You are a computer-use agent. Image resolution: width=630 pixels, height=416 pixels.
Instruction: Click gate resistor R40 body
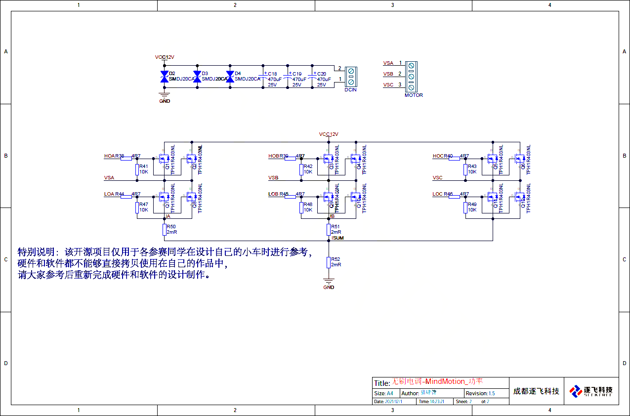[455, 159]
